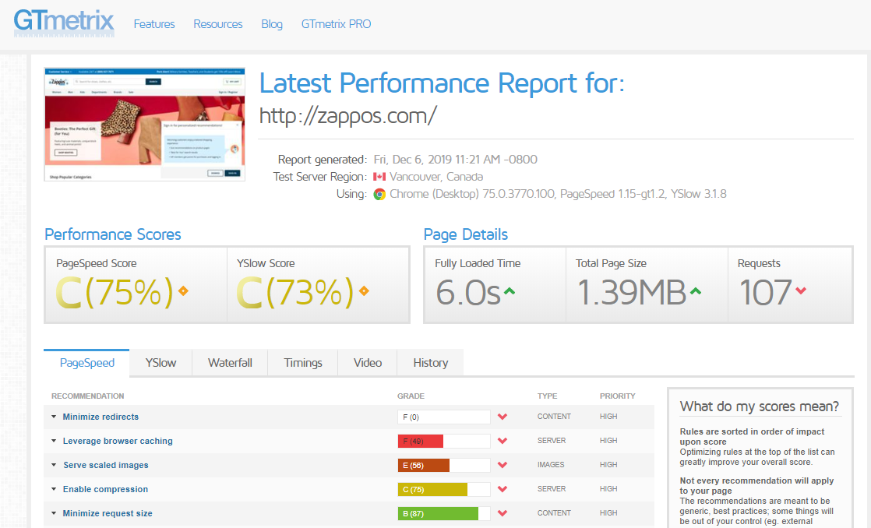Switch to the History tab
Viewport: 871px width, 528px height.
(x=431, y=363)
